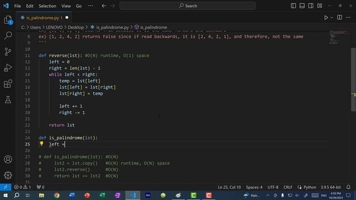Go back with the left arrow
This screenshot has height=200, width=356.
(x=104, y=6)
